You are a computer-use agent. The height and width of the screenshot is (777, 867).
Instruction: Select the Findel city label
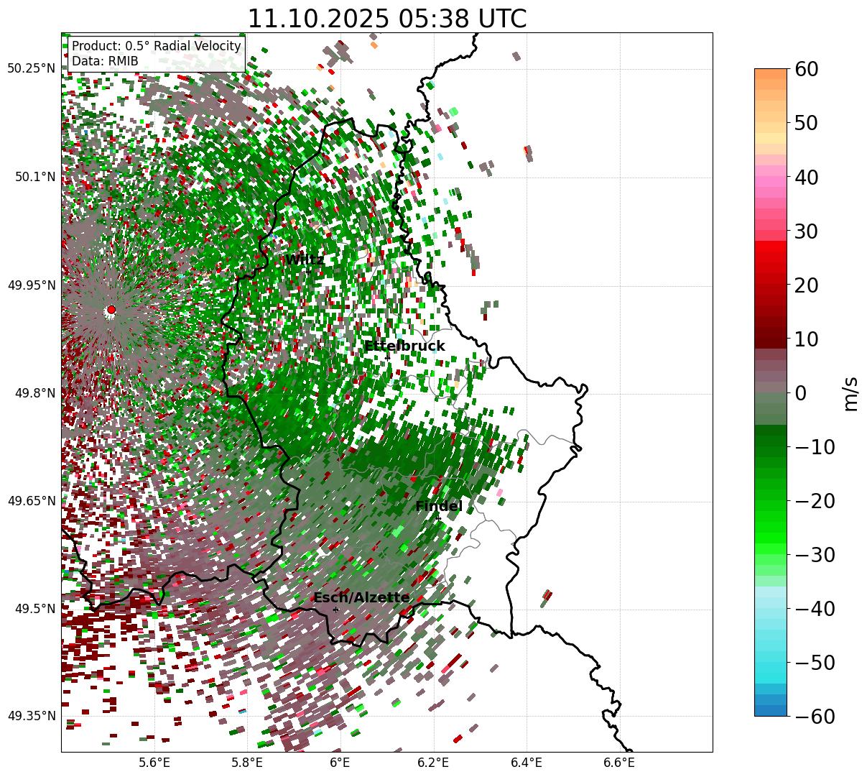pyautogui.click(x=438, y=507)
